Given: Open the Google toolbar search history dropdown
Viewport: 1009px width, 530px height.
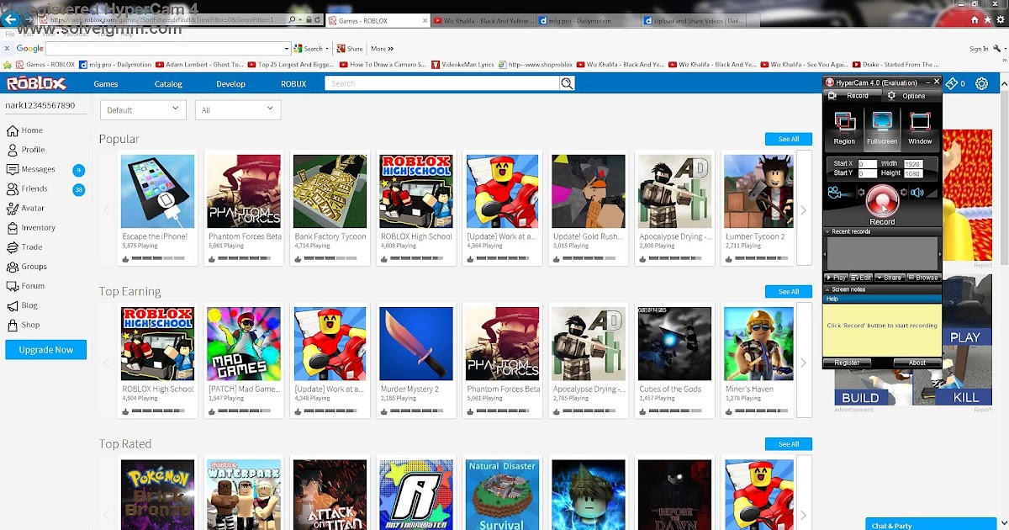Looking at the screenshot, I should [x=286, y=49].
